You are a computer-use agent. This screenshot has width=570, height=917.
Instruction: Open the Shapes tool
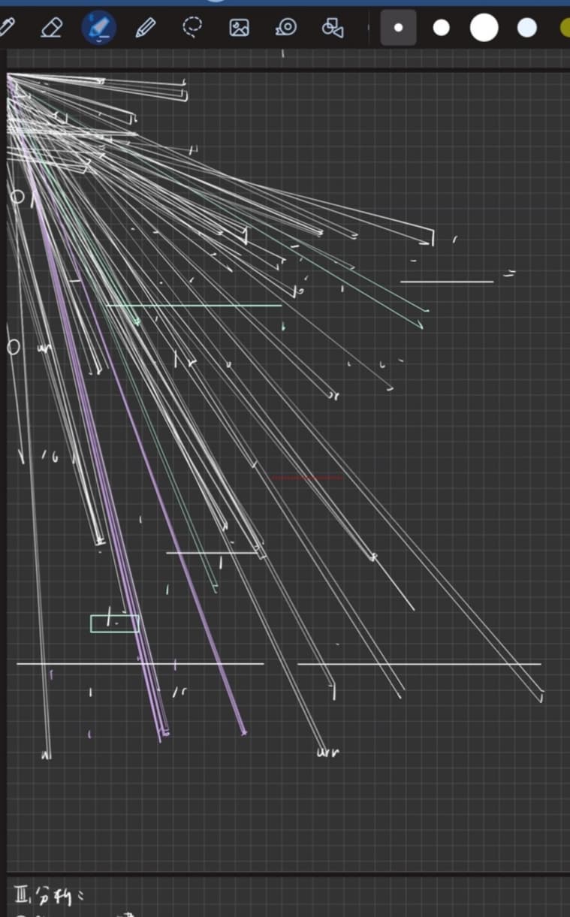[332, 28]
